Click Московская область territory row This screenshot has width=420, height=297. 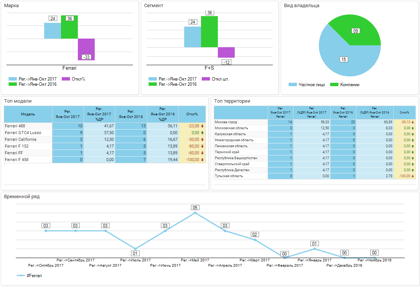(315, 128)
